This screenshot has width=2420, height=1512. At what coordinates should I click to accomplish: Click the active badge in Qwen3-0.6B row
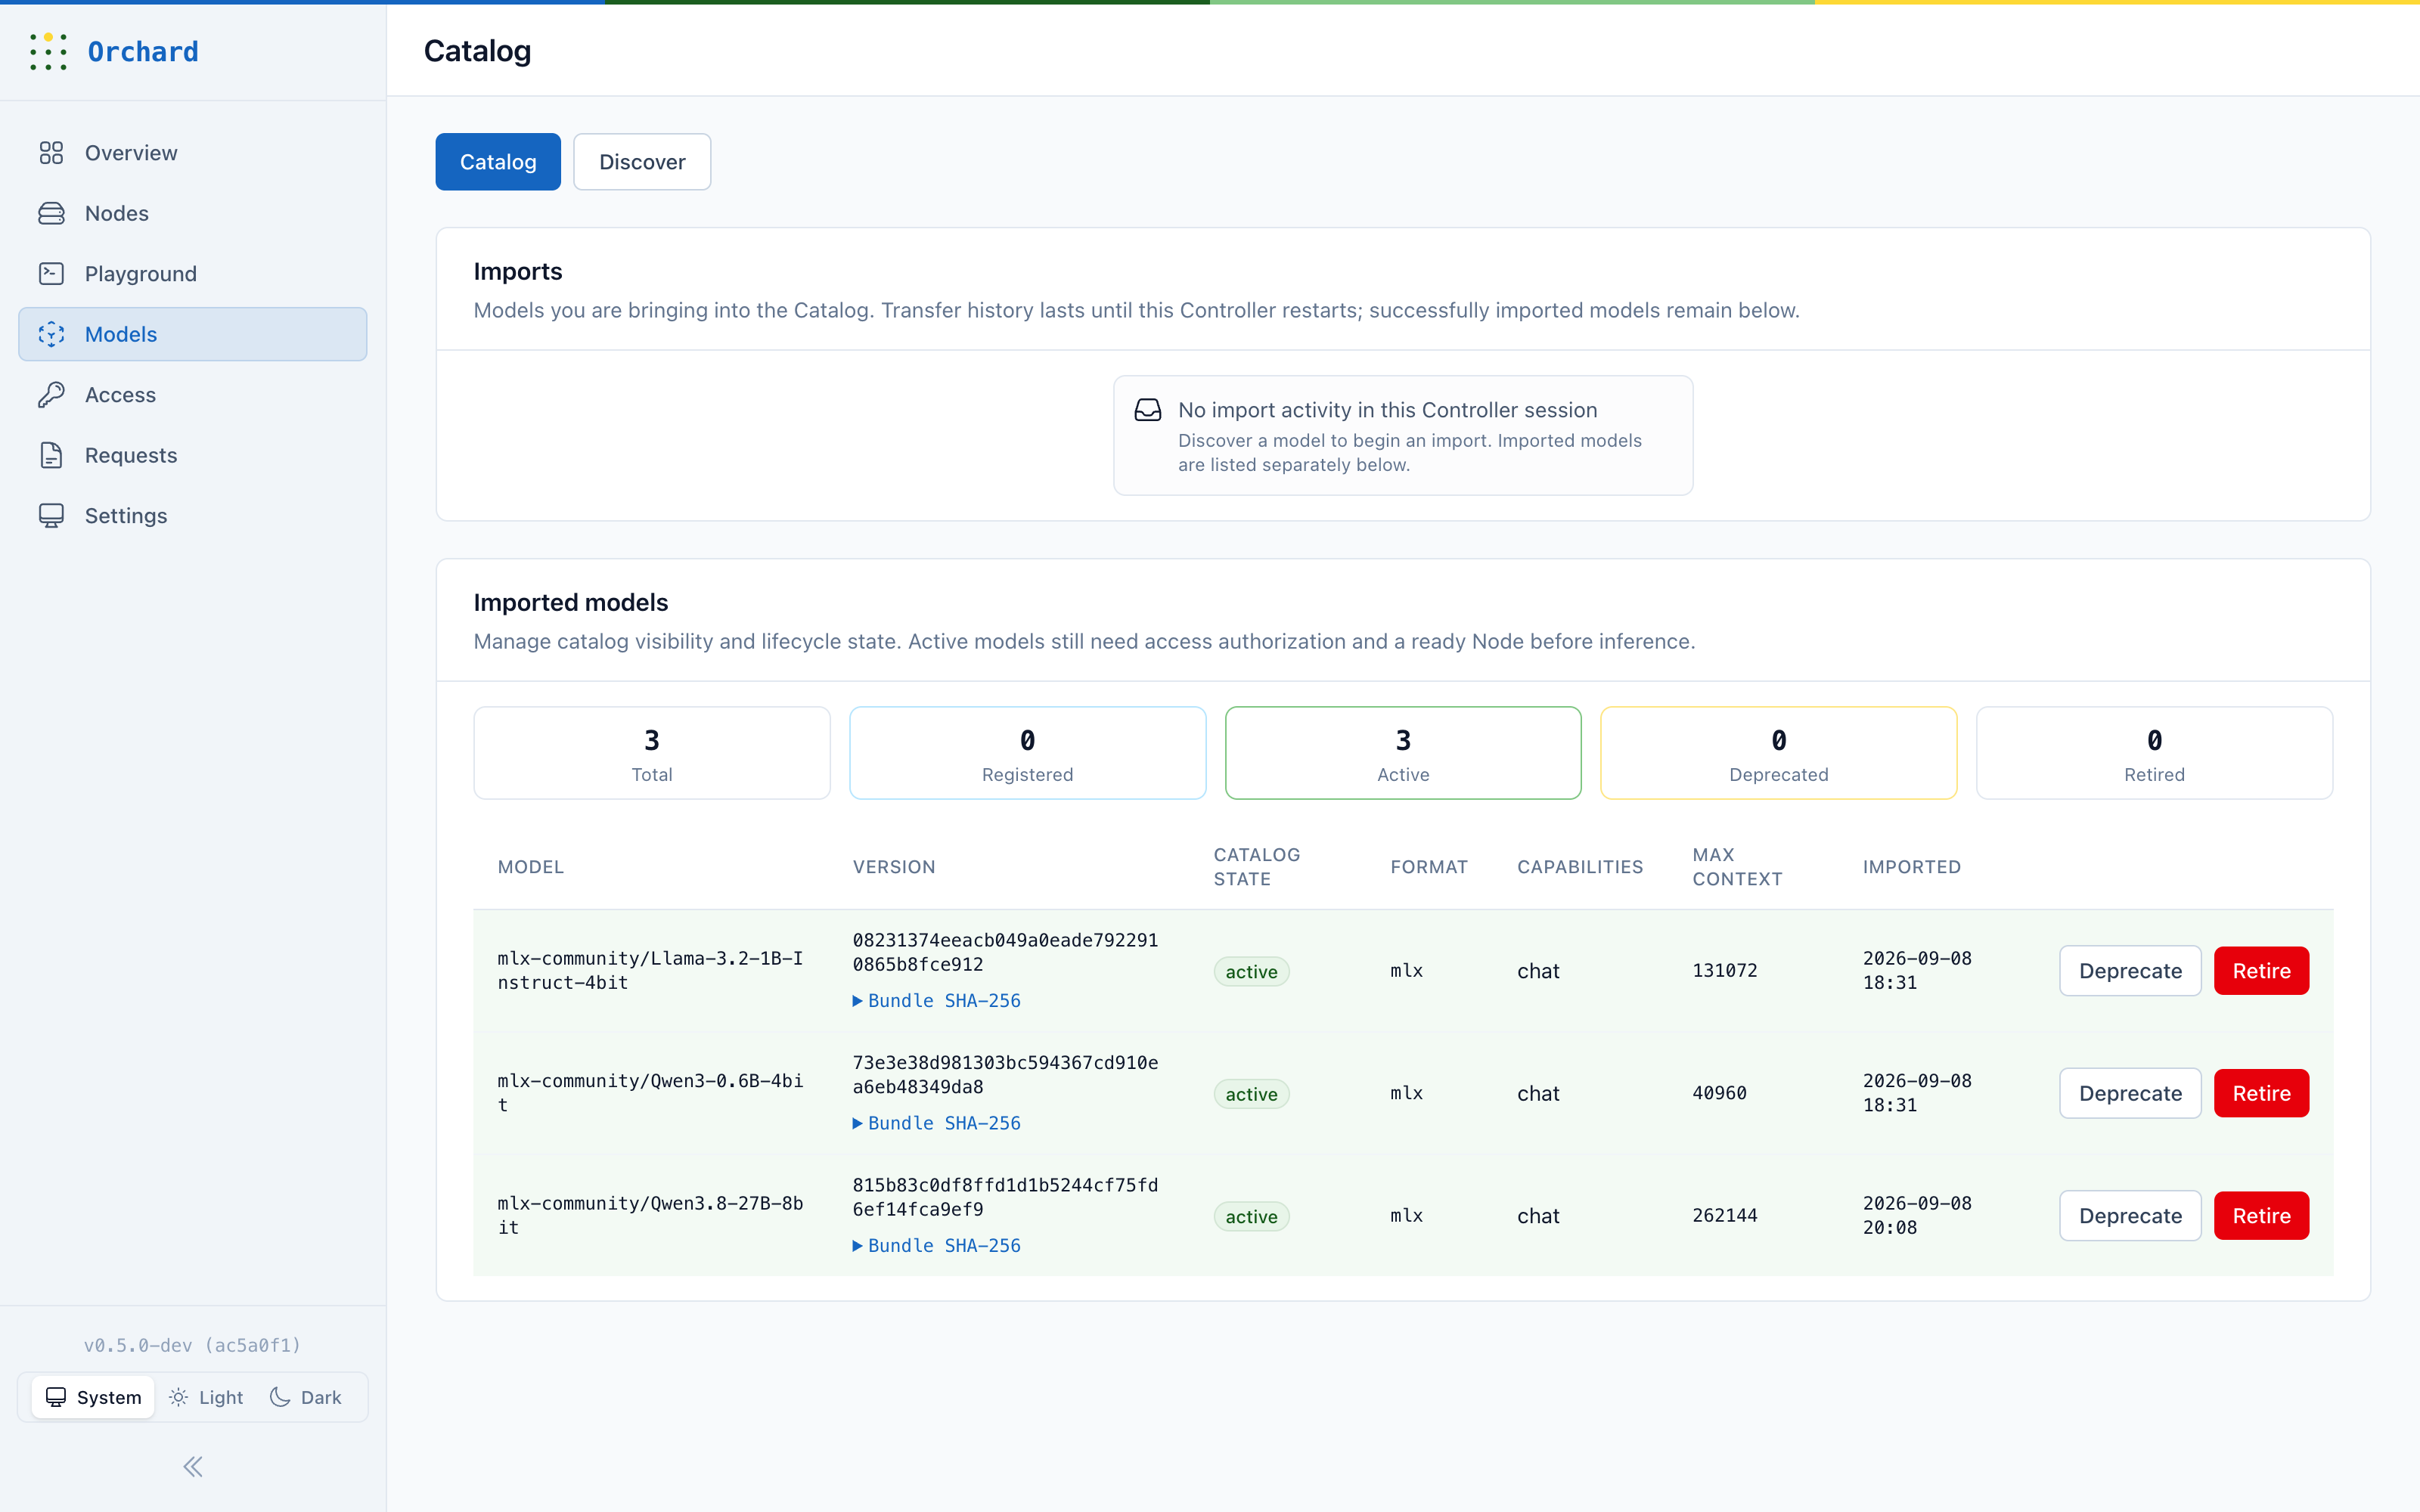tap(1251, 1094)
